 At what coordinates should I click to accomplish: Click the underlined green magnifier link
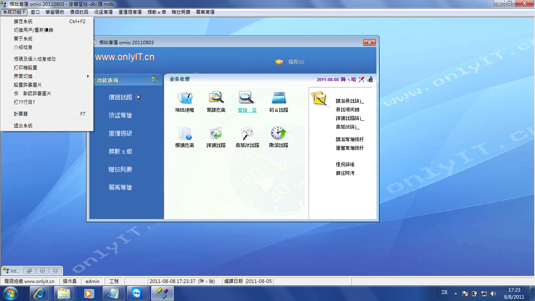(247, 110)
